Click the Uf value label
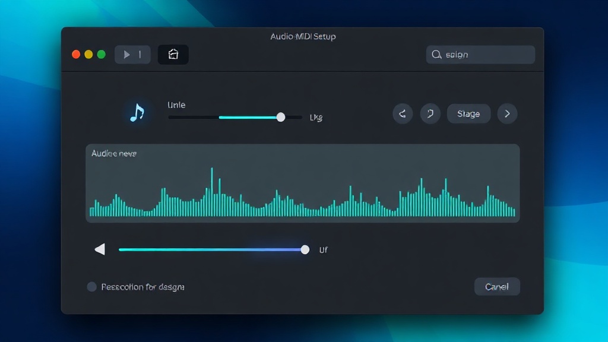This screenshot has height=342, width=608. tap(324, 250)
